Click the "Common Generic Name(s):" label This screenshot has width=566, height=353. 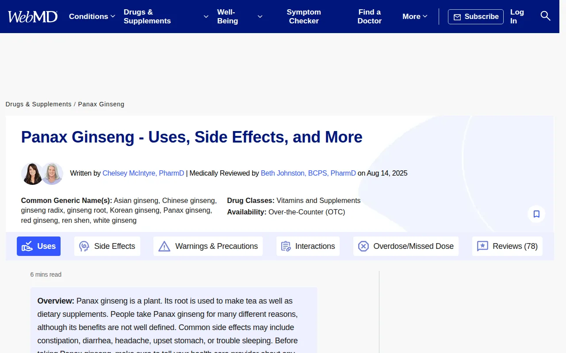[67, 201]
